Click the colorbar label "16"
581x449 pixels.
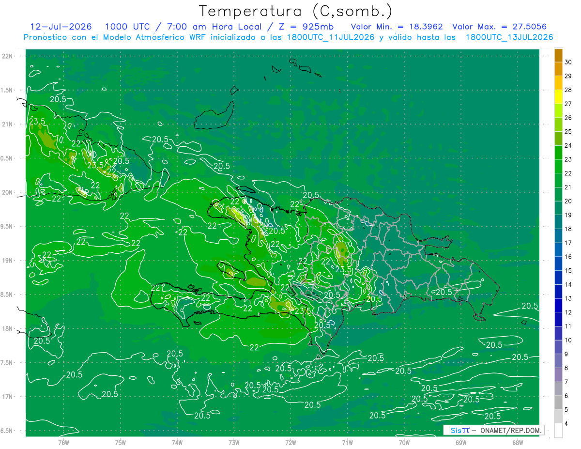tap(568, 257)
